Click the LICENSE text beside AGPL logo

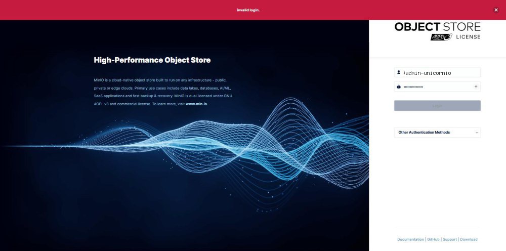[x=468, y=37]
